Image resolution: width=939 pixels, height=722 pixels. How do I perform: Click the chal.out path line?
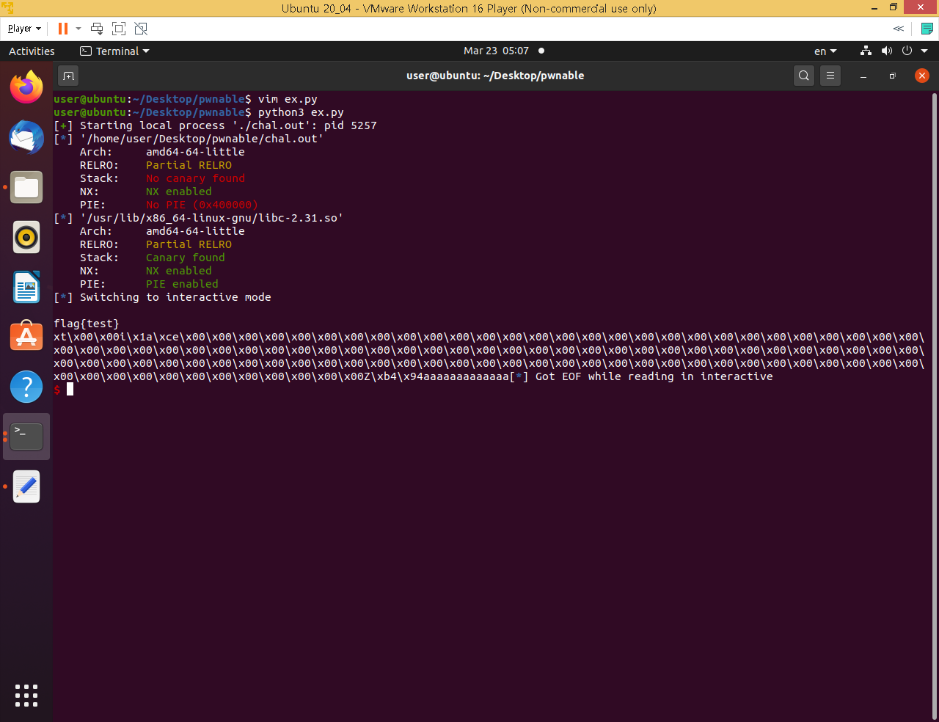tap(189, 139)
